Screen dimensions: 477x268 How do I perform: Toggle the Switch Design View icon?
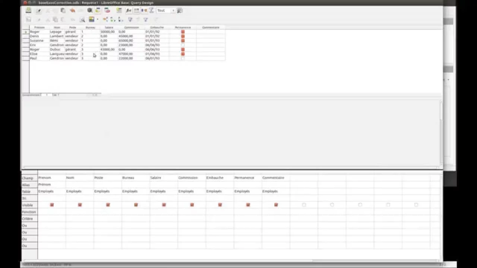click(x=98, y=10)
